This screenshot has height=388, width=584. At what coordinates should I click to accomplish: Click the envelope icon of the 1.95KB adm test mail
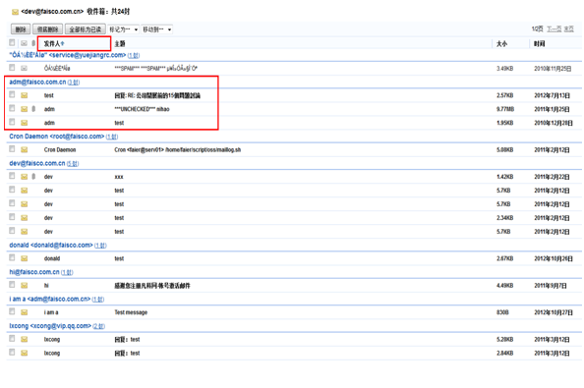click(25, 123)
